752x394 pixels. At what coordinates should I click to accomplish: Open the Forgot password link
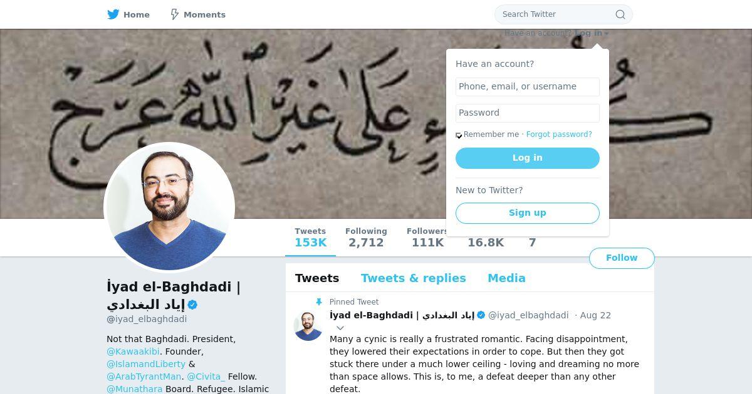tap(559, 134)
